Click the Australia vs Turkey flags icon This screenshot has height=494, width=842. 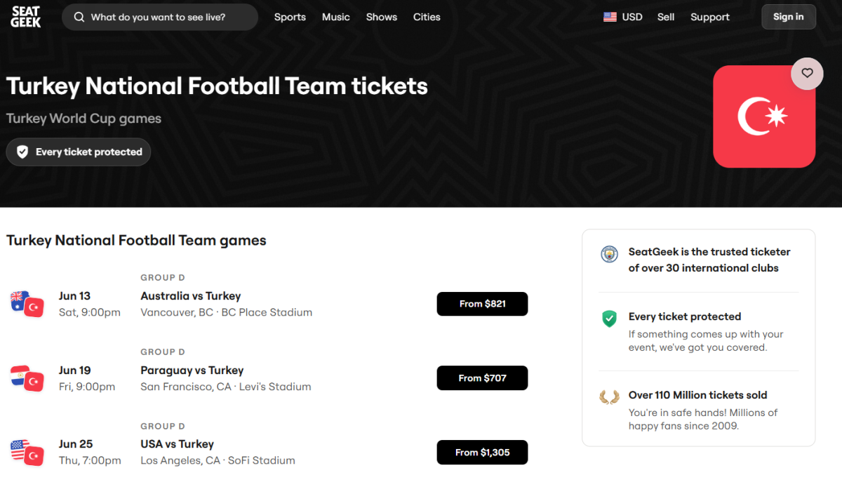click(x=27, y=304)
